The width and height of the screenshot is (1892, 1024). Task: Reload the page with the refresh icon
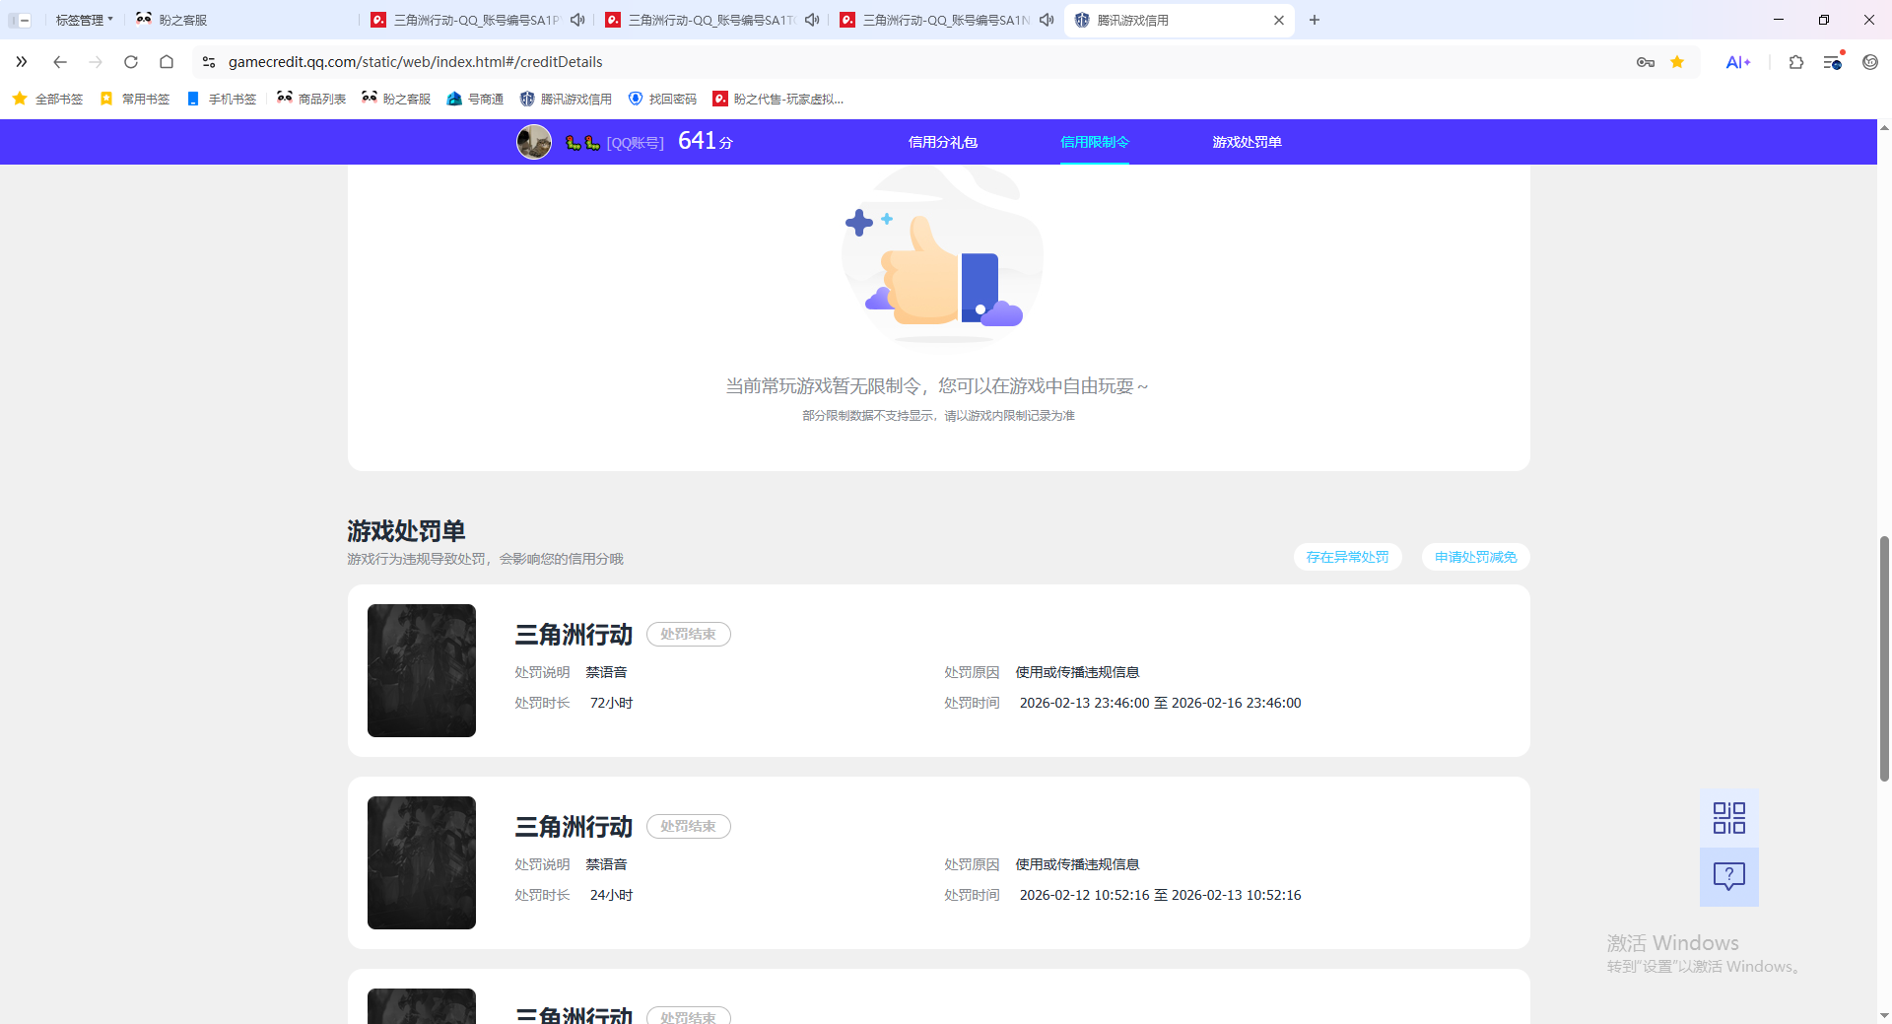tap(131, 61)
